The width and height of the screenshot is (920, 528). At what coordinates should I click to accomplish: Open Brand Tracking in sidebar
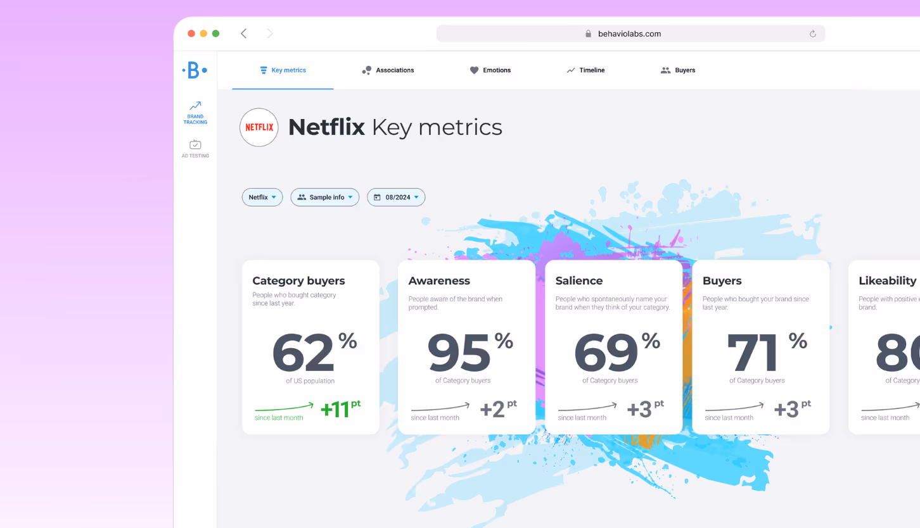click(195, 113)
